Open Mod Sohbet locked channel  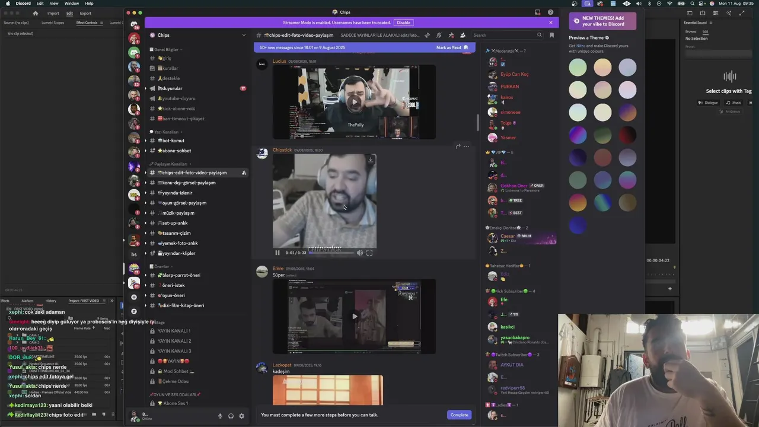click(175, 371)
